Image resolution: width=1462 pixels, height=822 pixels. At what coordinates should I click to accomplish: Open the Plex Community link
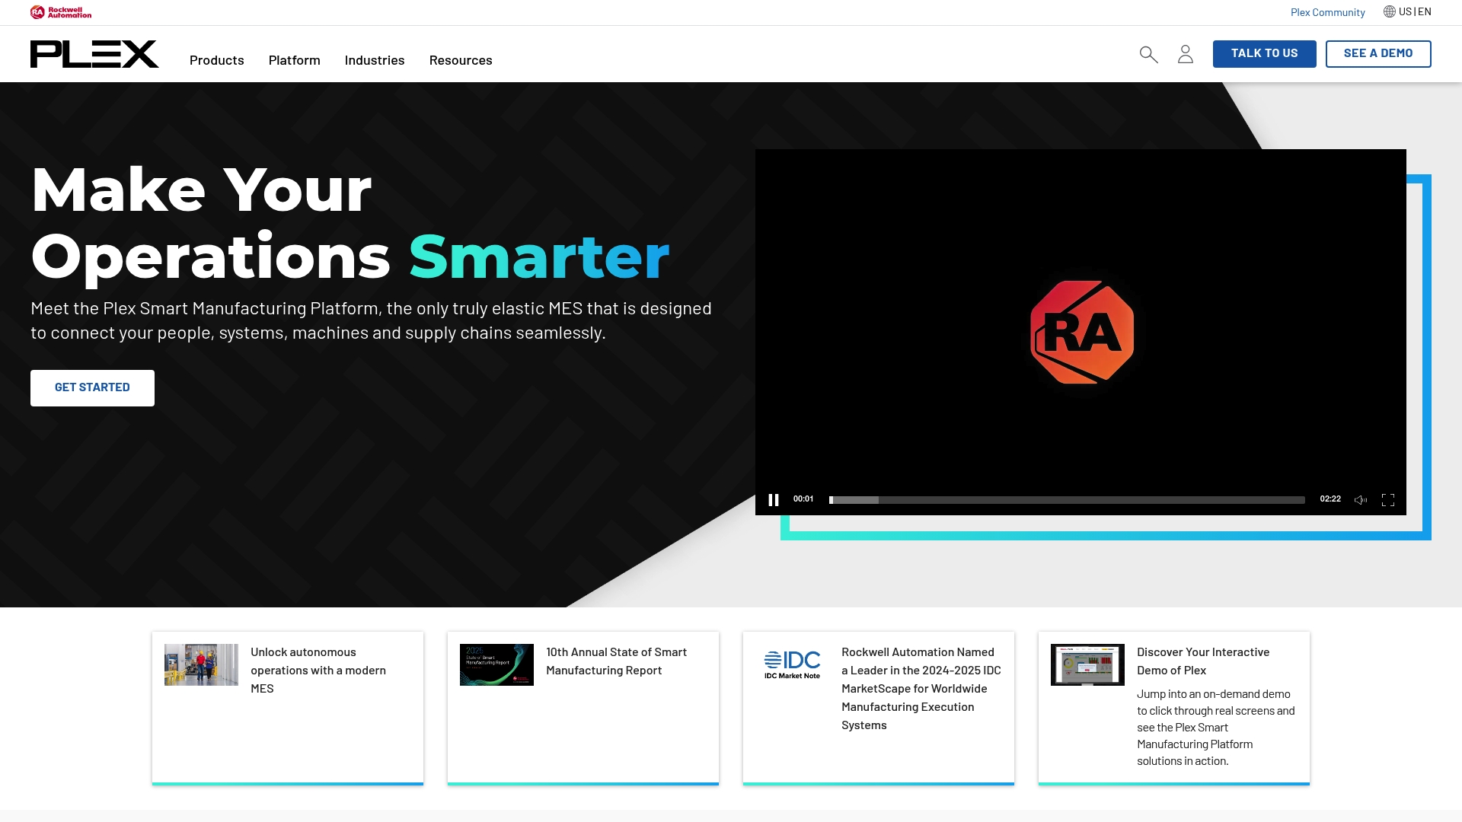pos(1327,11)
